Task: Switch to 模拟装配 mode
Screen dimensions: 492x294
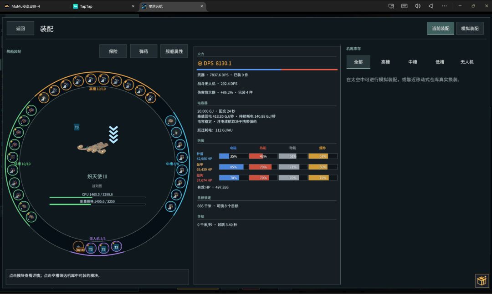Action: coord(470,29)
